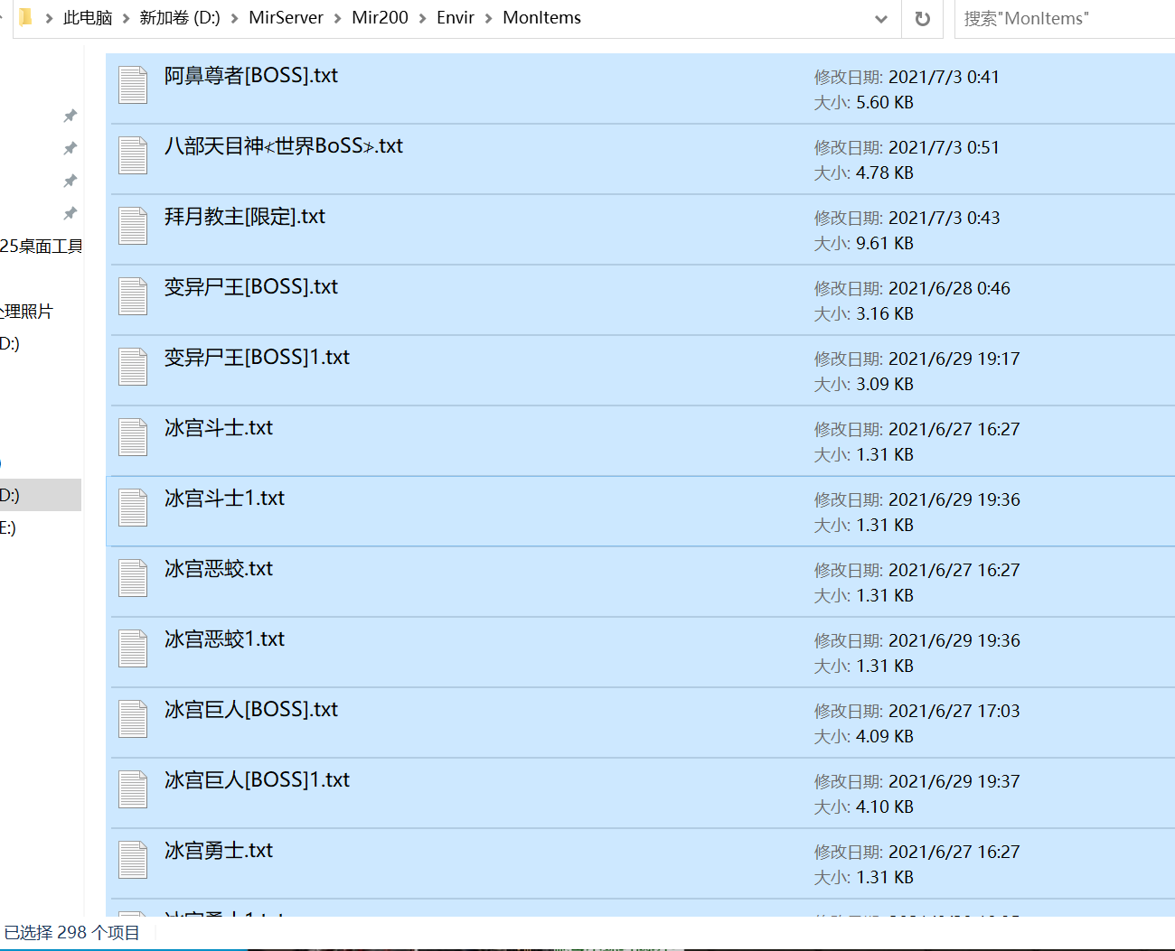Click the 2021/6/28 0:46 modified date
The image size is (1175, 951).
point(949,289)
